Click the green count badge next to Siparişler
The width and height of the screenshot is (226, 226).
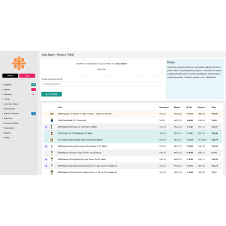point(34,84)
